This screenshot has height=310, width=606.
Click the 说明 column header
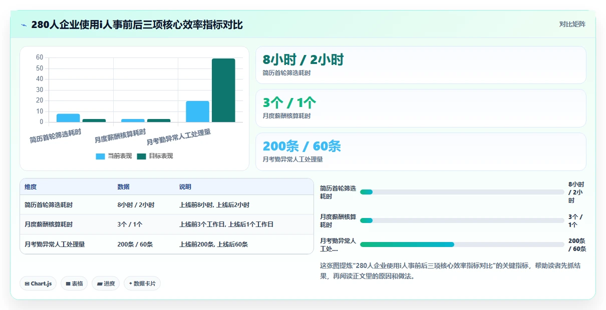(x=185, y=187)
